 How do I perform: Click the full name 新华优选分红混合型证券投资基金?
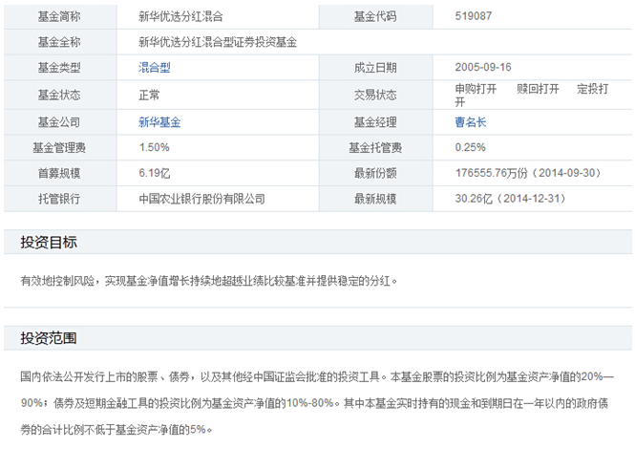point(218,42)
